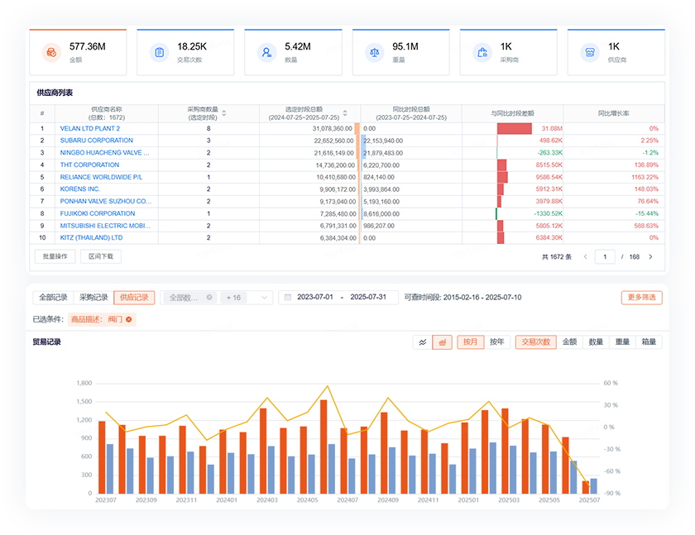
Task: Select 按月 monthly grouping
Action: [x=471, y=342]
